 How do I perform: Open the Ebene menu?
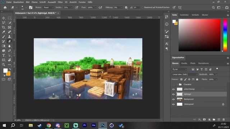coord(34,2)
